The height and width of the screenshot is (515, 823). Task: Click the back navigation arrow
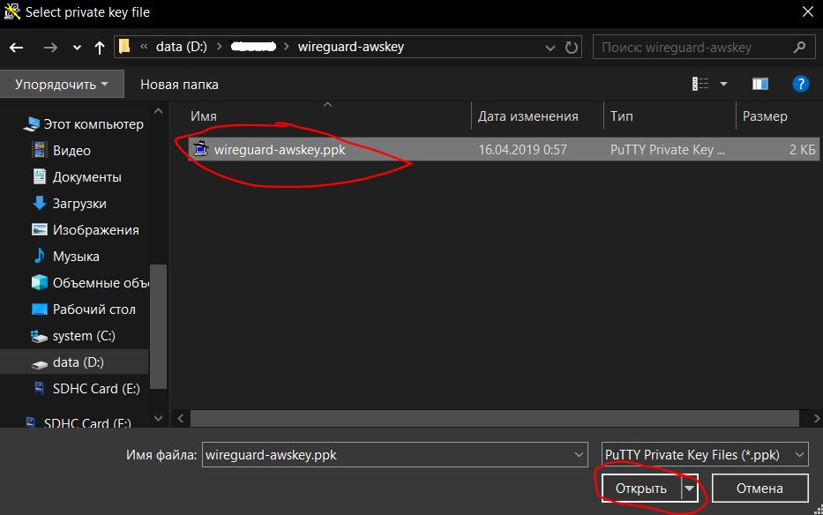[x=18, y=47]
